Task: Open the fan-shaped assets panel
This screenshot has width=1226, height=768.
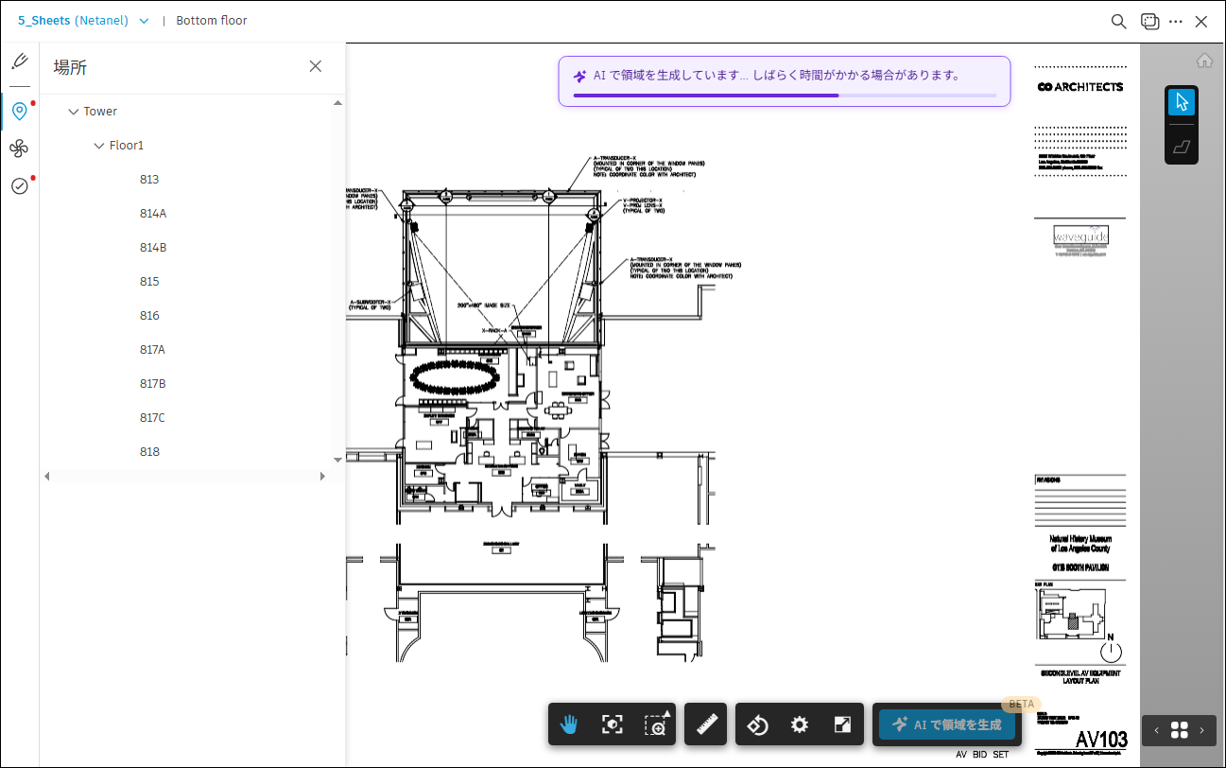Action: click(19, 148)
